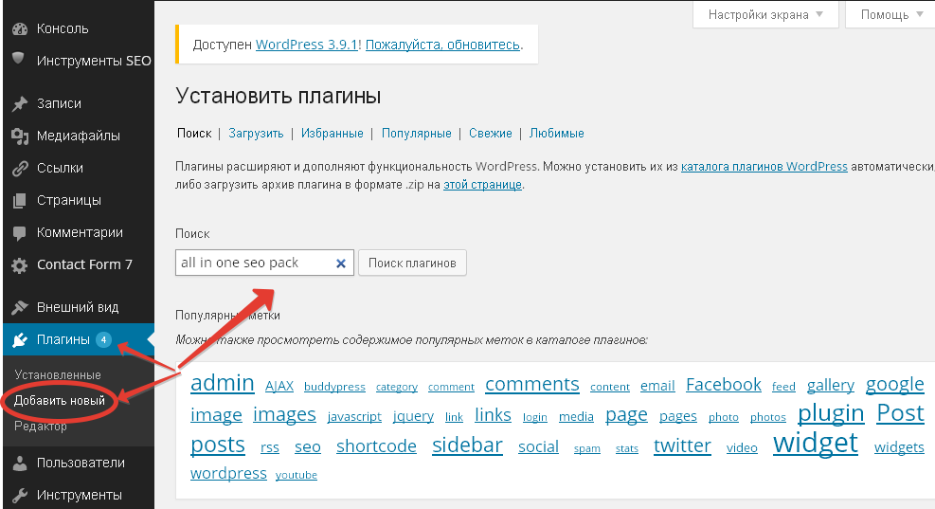This screenshot has width=935, height=509.
Task: Expand the Помощь help dropdown
Action: [890, 14]
